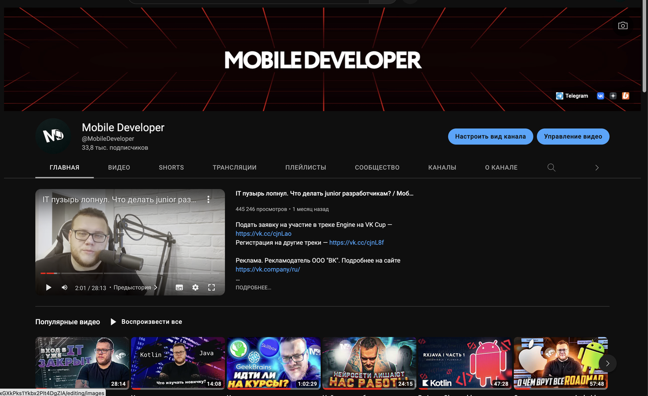Open the RxJava Kotlin 47:28 thumbnail
Image resolution: width=648 pixels, height=396 pixels.
coord(465,363)
